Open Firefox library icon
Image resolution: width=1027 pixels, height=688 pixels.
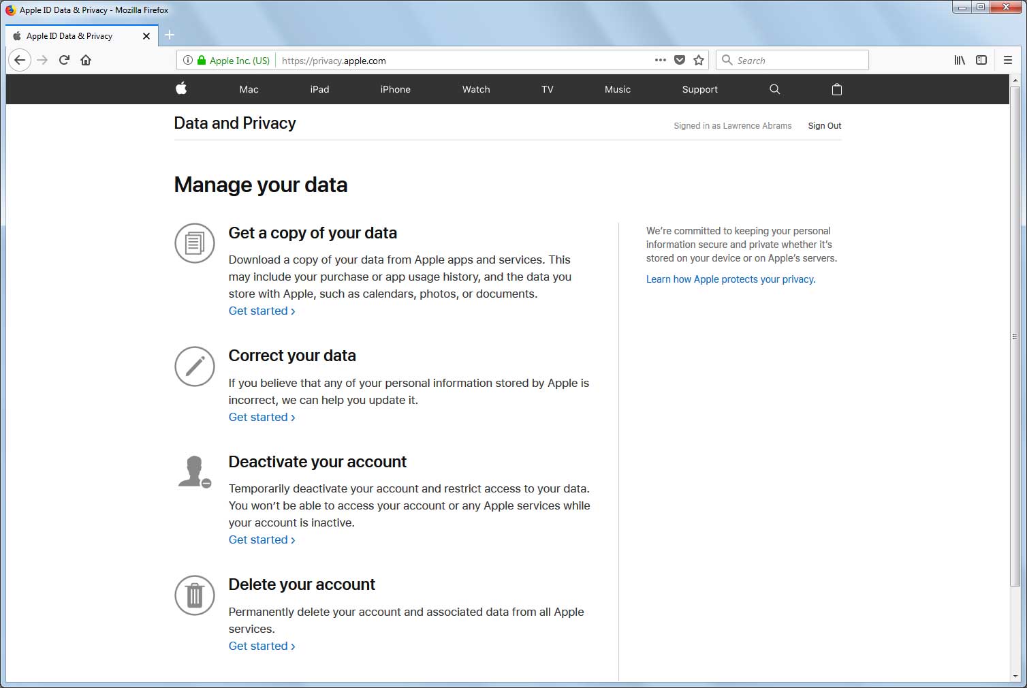[x=960, y=60]
